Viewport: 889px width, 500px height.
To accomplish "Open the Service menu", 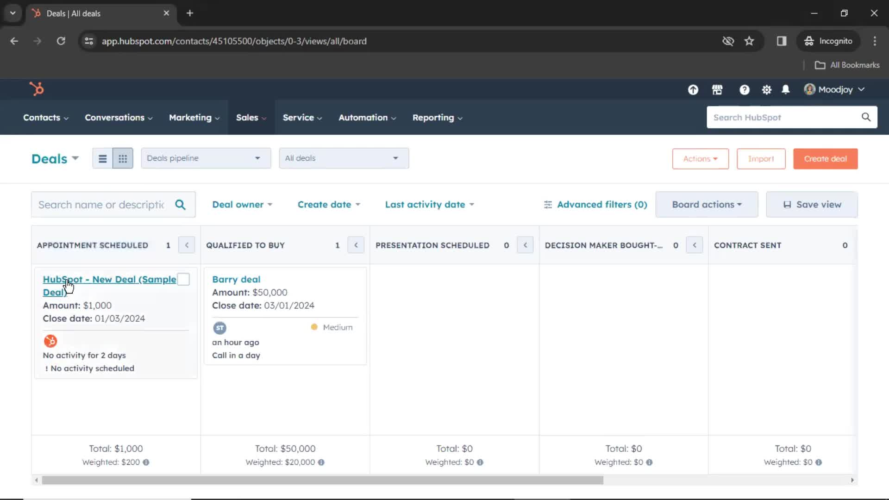I will (302, 118).
